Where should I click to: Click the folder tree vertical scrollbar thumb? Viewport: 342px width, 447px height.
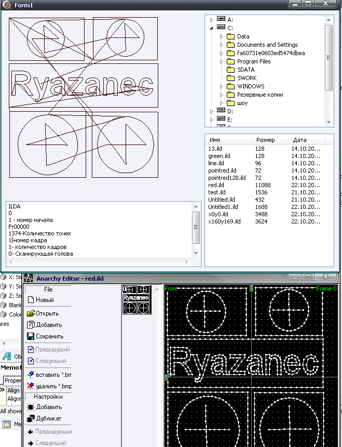(329, 57)
